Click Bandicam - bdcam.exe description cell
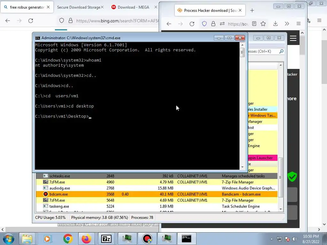 point(241,194)
